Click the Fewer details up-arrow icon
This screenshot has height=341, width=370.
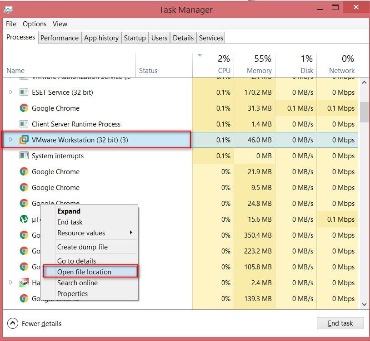click(x=13, y=323)
